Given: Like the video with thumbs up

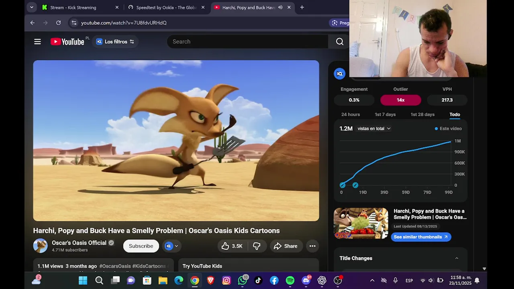Looking at the screenshot, I should click(233, 246).
